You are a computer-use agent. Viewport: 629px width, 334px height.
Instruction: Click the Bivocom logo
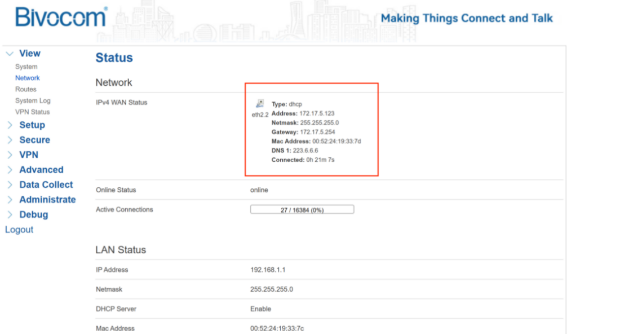[61, 17]
